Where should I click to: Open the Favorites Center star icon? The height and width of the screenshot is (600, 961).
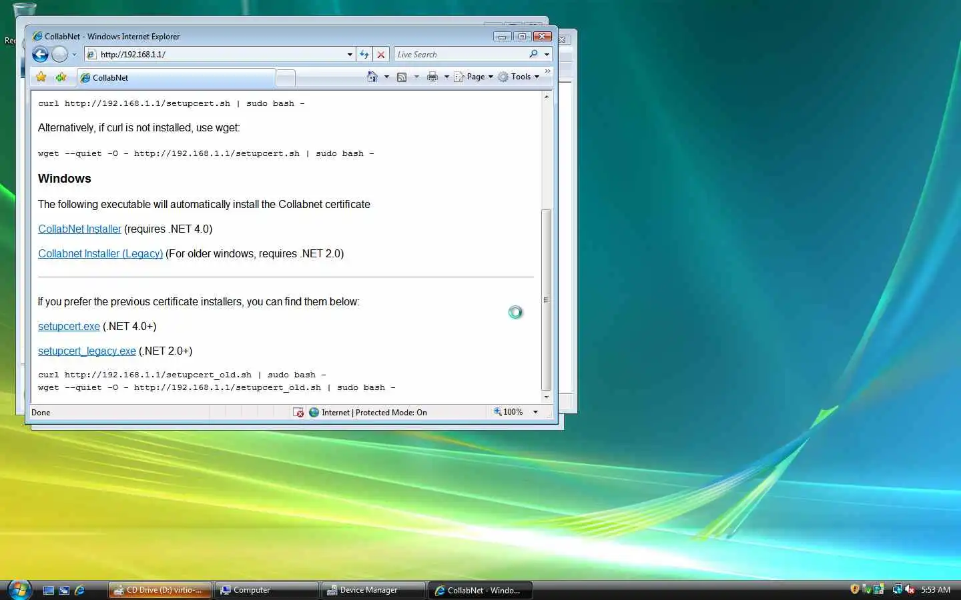point(41,77)
